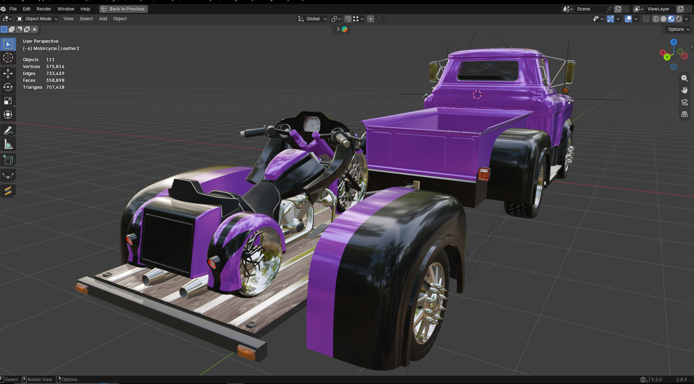The image size is (694, 384).
Task: Open viewport shading options arrow
Action: (686, 19)
